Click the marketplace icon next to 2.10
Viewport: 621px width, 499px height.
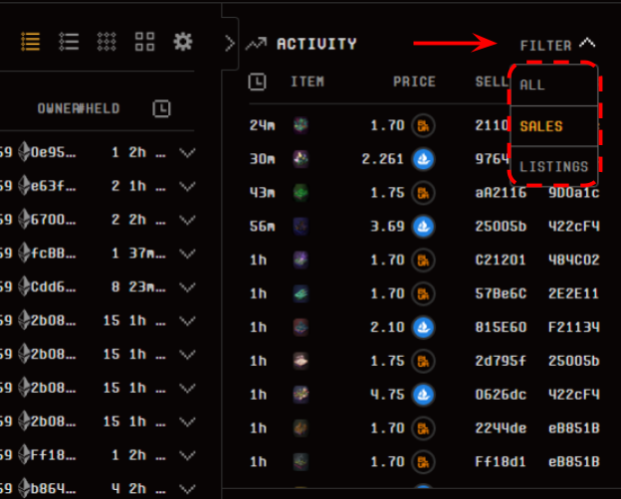pyautogui.click(x=423, y=328)
